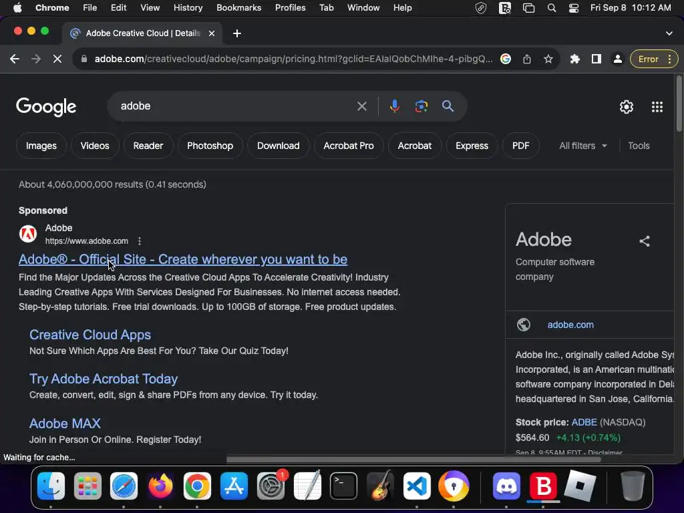This screenshot has width=684, height=513.
Task: Share the Adobe knowledge panel
Action: (645, 240)
